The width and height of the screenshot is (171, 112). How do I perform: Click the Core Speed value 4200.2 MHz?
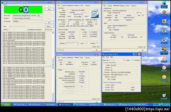pyautogui.click(x=72, y=32)
